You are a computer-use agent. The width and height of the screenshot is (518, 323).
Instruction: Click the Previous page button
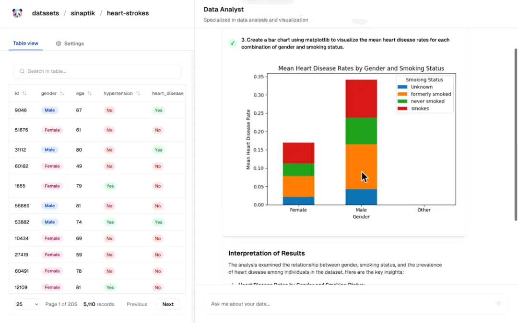pyautogui.click(x=137, y=304)
